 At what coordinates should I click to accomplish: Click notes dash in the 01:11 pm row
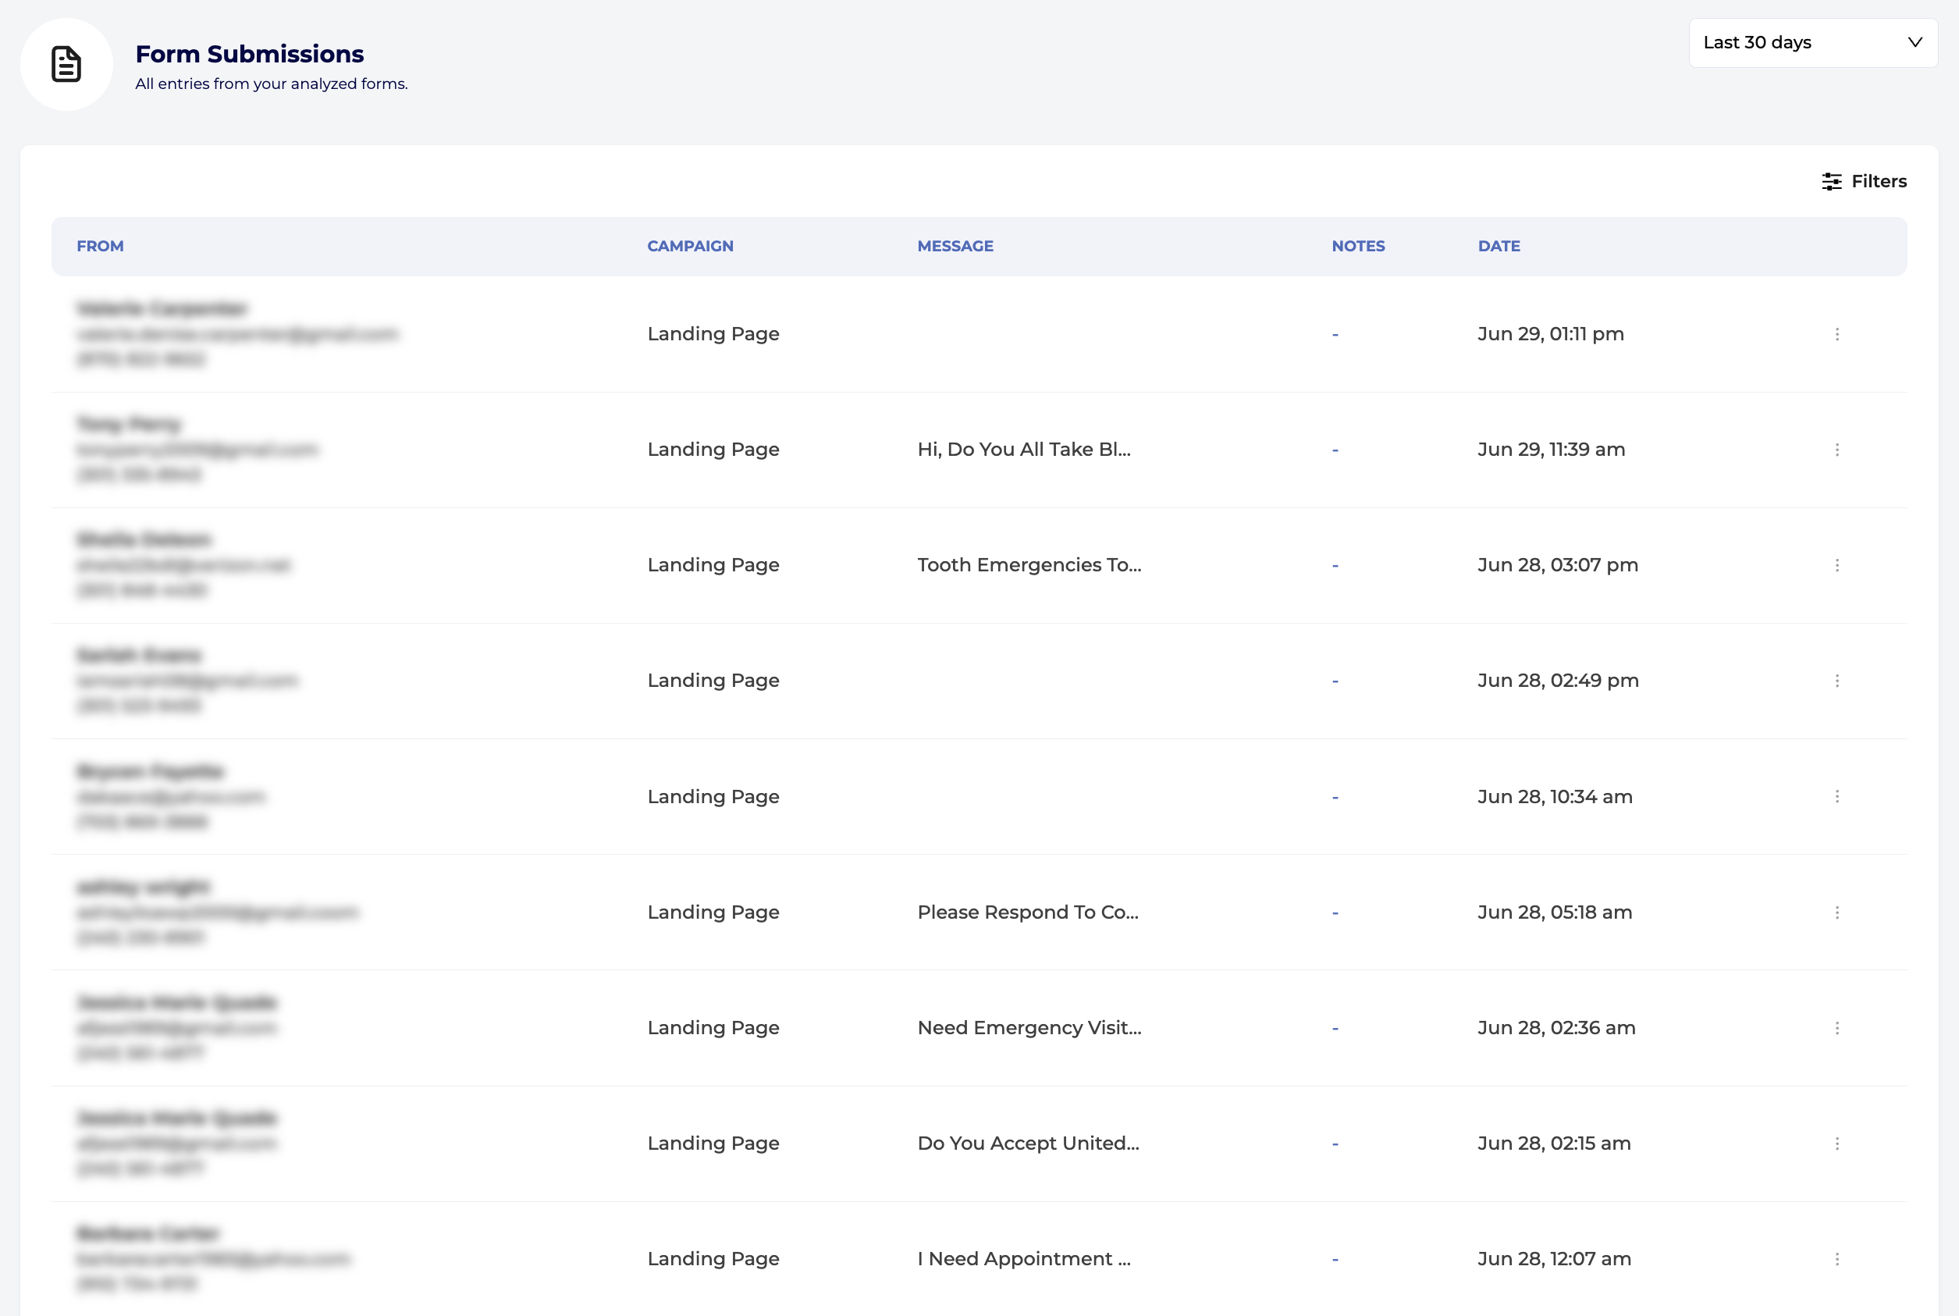pos(1335,335)
